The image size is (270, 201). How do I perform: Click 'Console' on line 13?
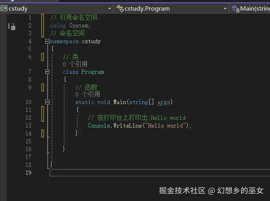point(99,126)
